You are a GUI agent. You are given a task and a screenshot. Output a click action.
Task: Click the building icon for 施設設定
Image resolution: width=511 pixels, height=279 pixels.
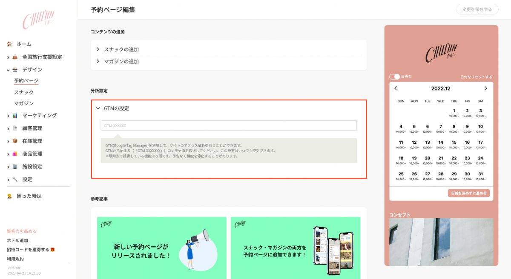click(x=15, y=166)
